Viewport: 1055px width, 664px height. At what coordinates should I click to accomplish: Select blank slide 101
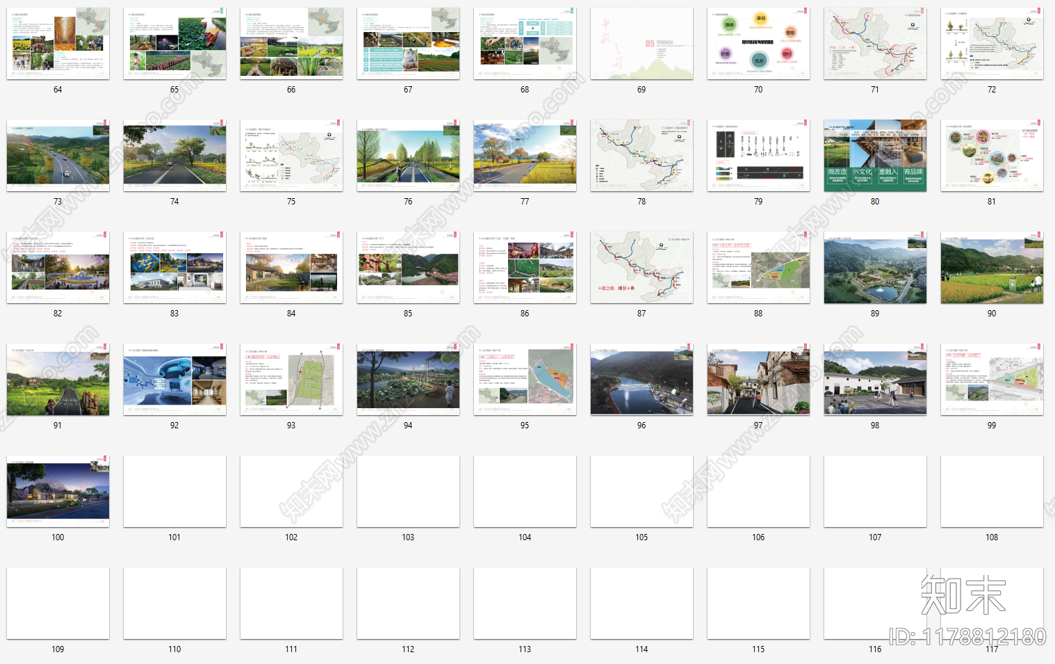(174, 491)
